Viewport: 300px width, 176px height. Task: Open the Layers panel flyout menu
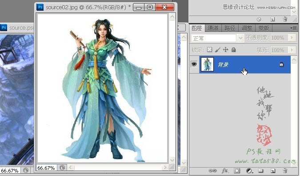click(293, 28)
